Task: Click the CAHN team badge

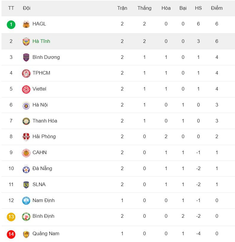Action: [x=26, y=153]
